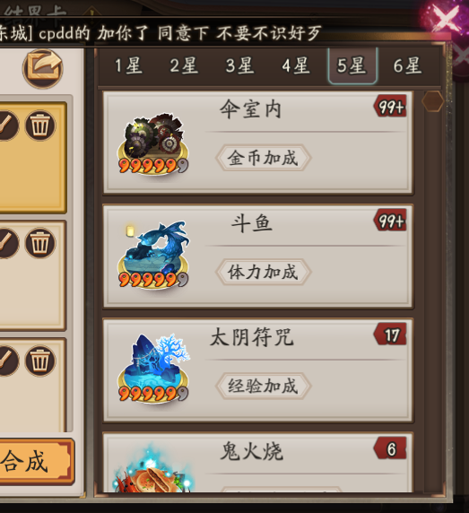Edit the second preset with brush icon
The image size is (469, 513).
click(x=6, y=243)
